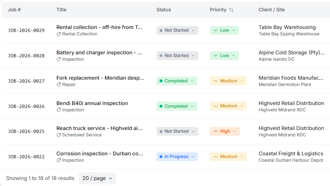
Task: Open 'Rental collection - off-hire from T...' title
Action: click(x=99, y=27)
